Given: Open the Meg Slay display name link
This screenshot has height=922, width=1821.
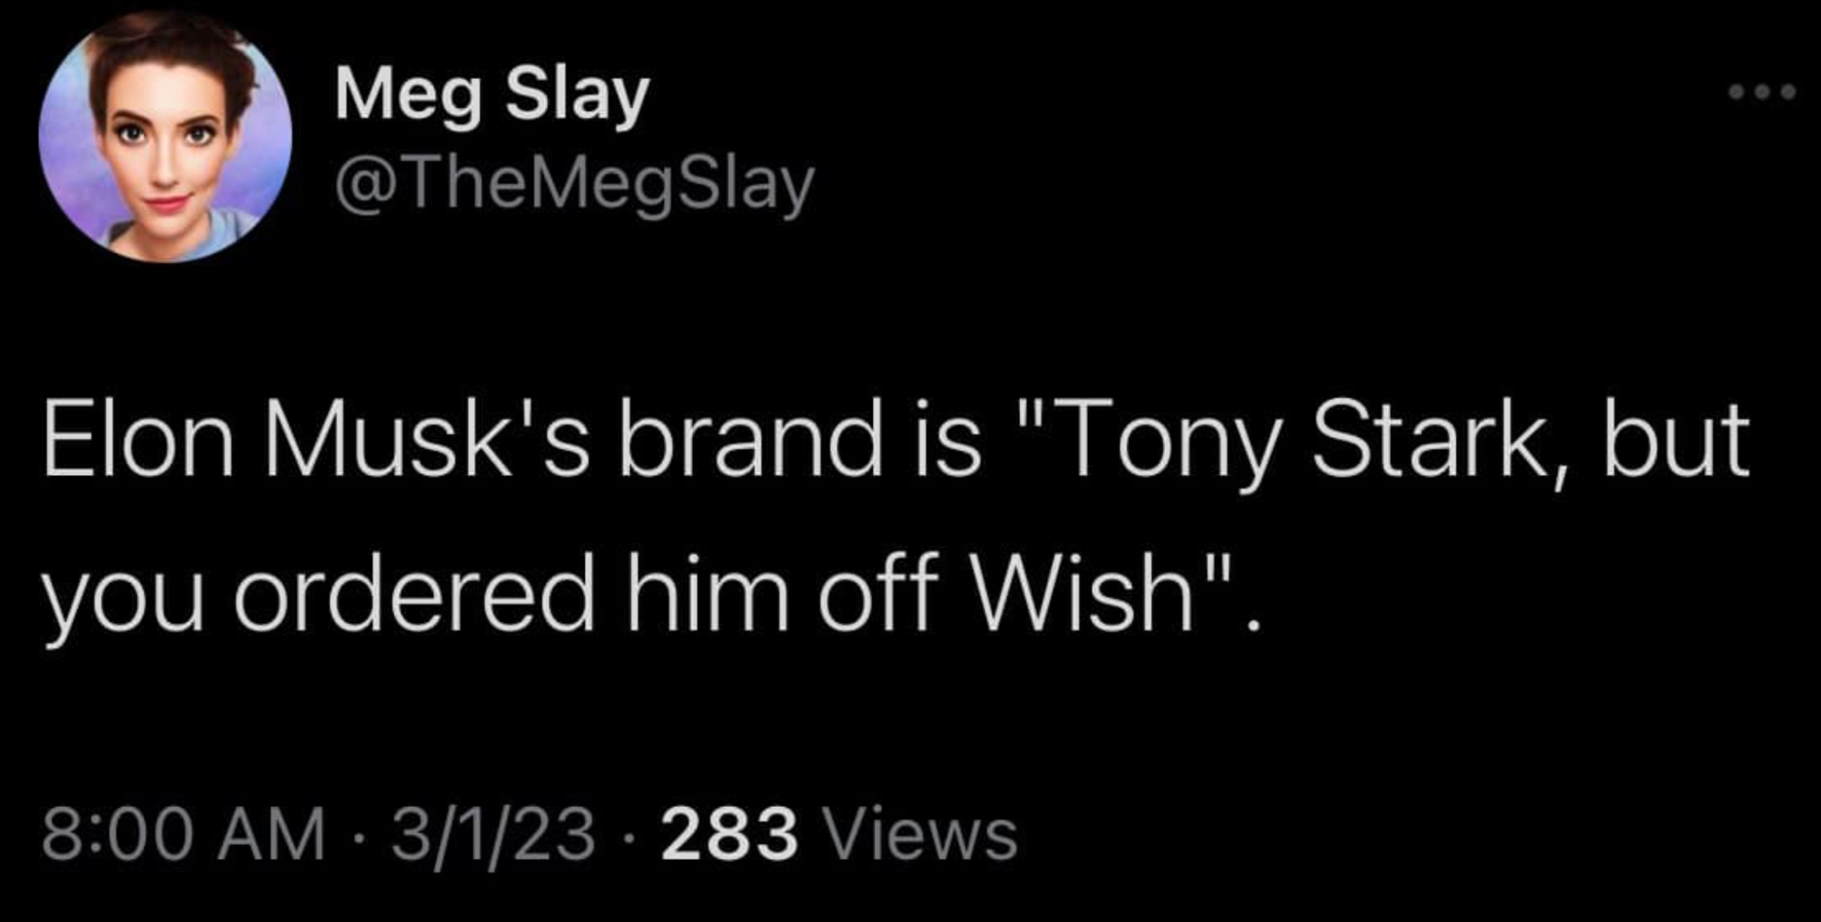Looking at the screenshot, I should [491, 94].
